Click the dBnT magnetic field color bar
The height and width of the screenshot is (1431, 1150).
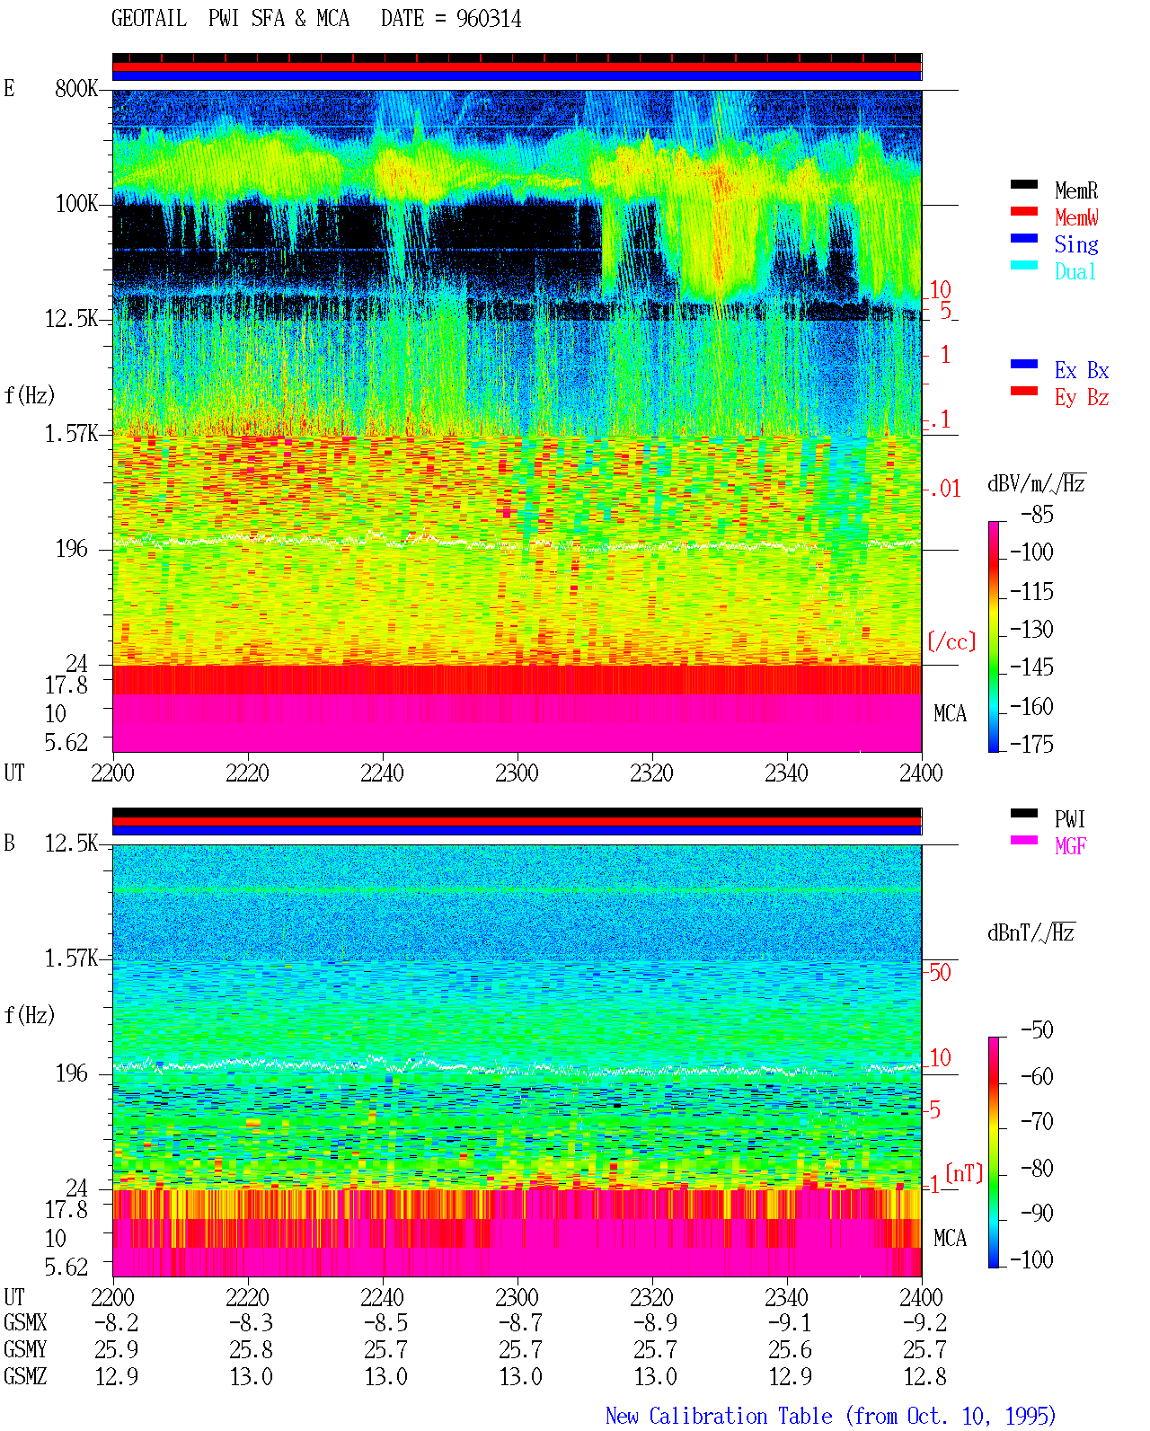coord(993,1153)
